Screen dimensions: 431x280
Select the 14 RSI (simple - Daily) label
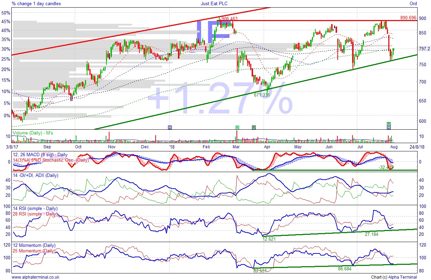(34, 209)
